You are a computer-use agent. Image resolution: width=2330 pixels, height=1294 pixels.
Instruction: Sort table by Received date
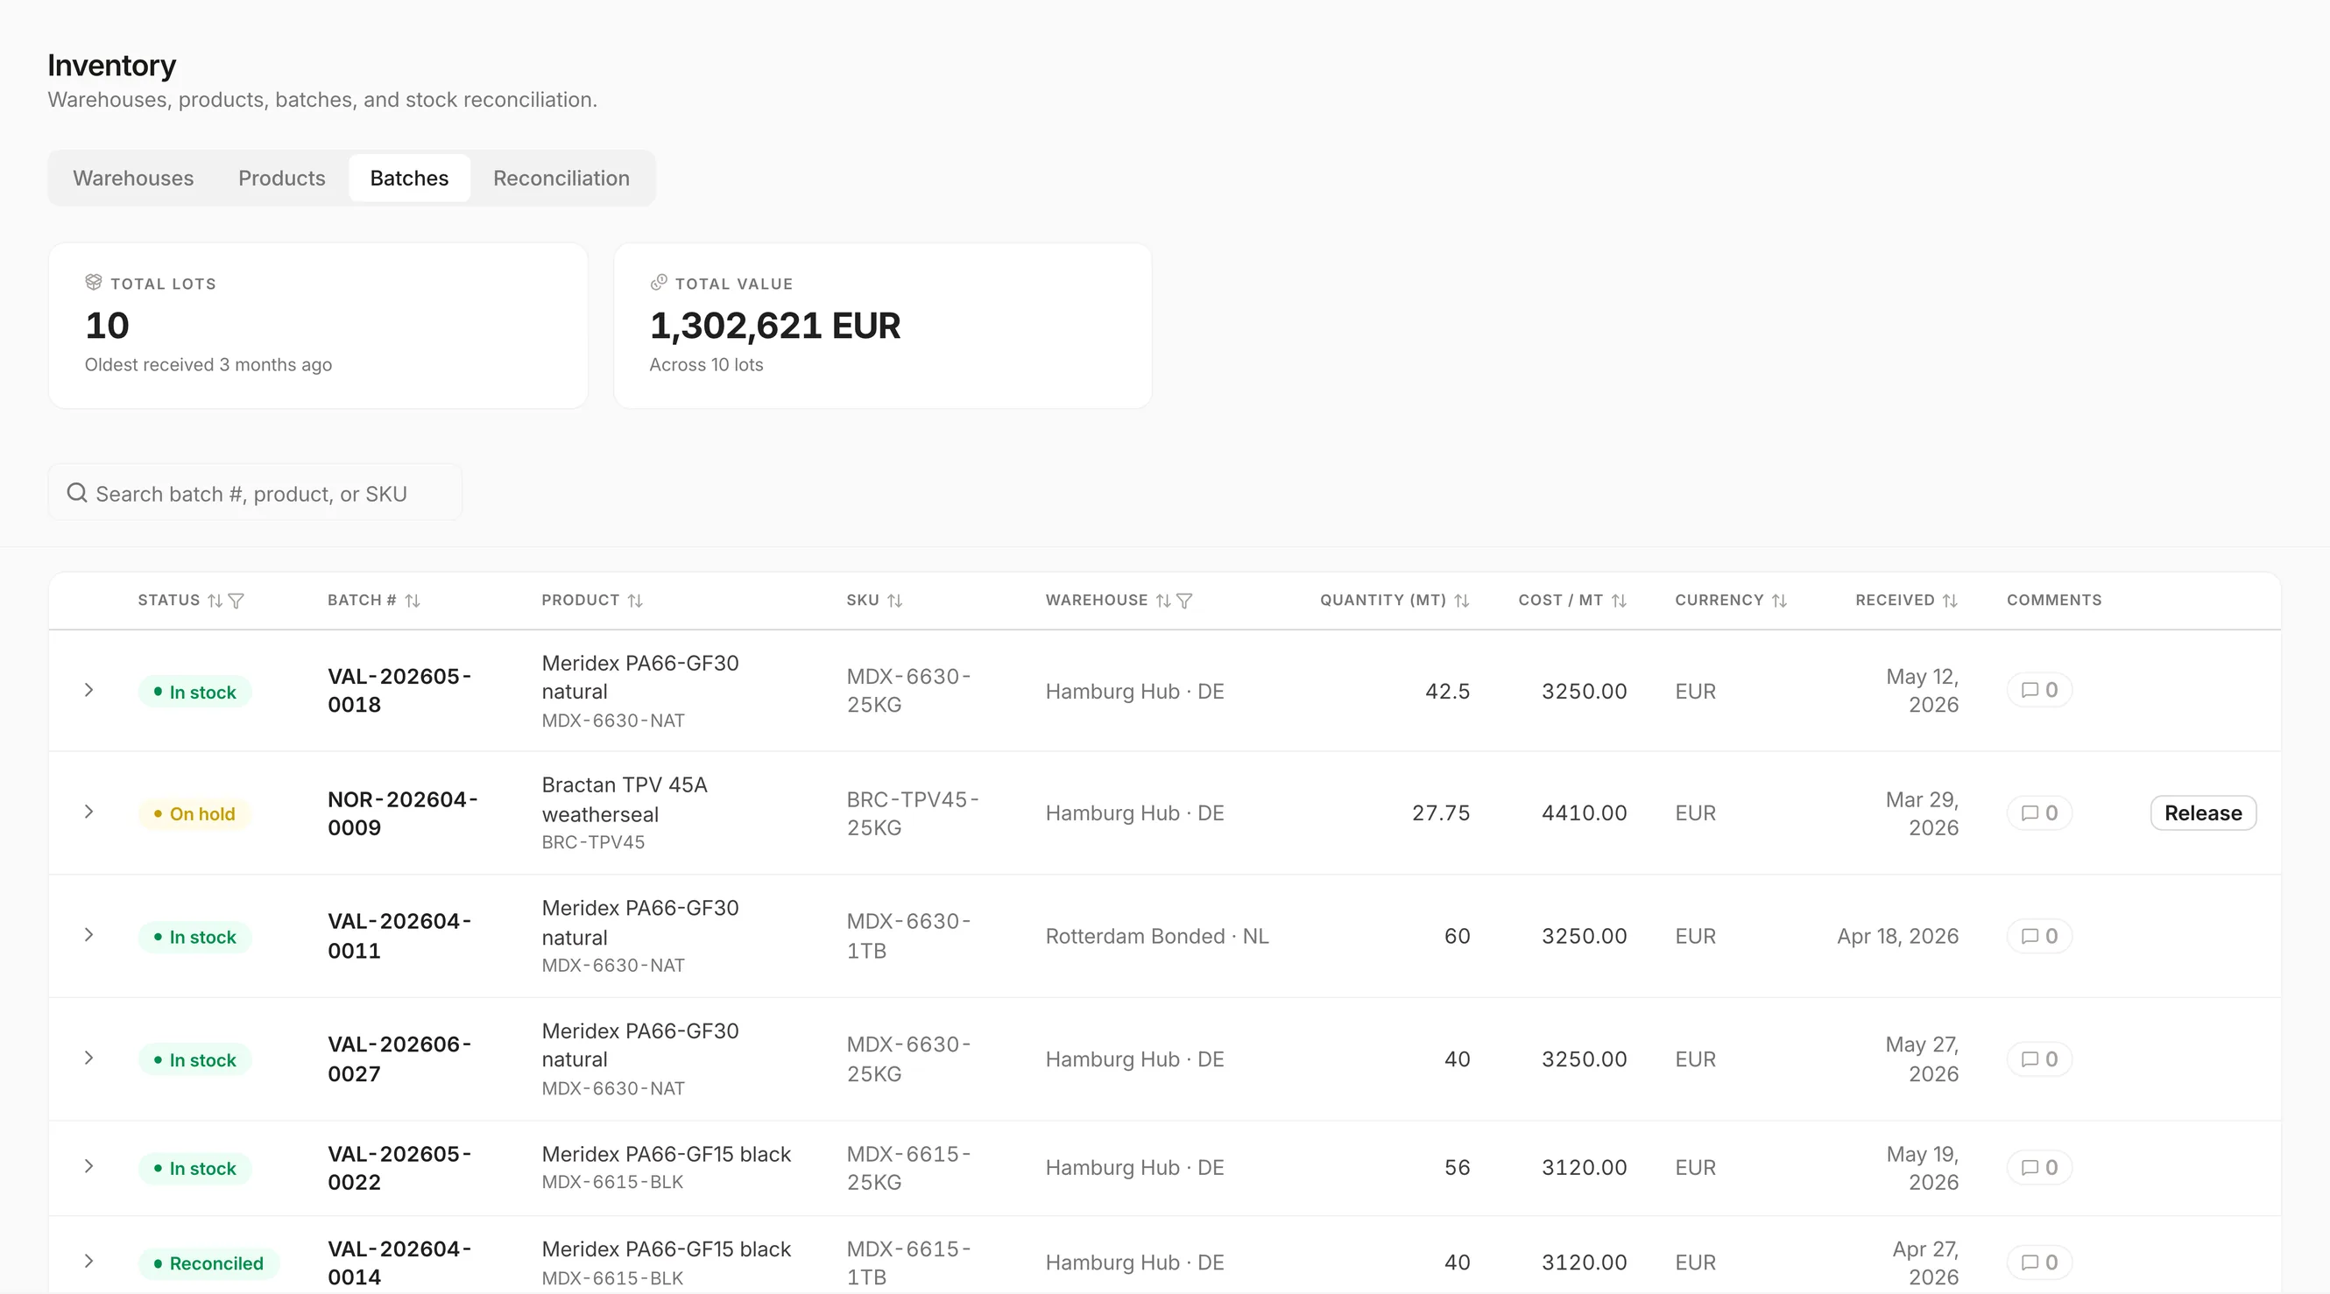tap(1950, 601)
